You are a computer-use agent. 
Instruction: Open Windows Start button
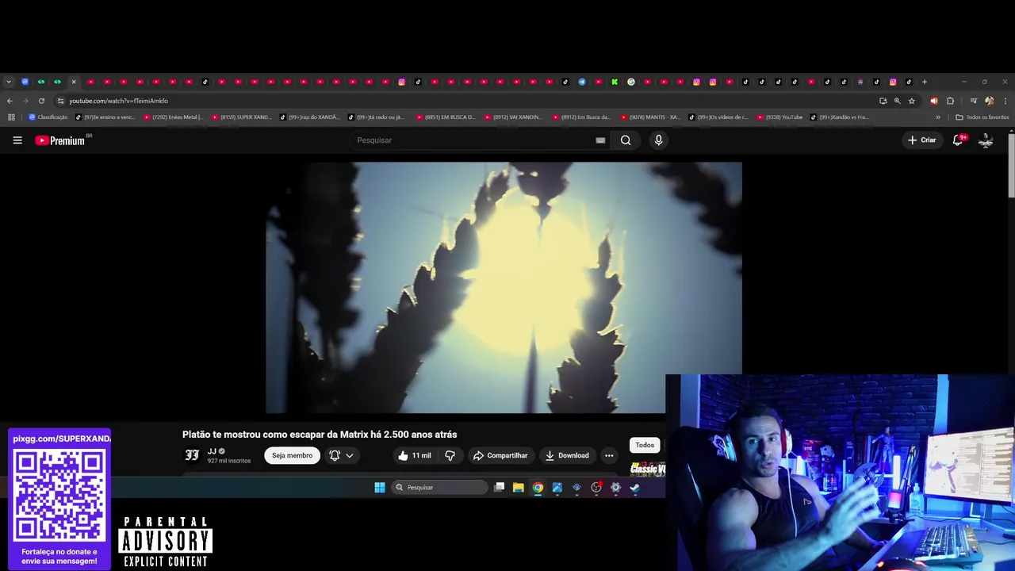(380, 488)
